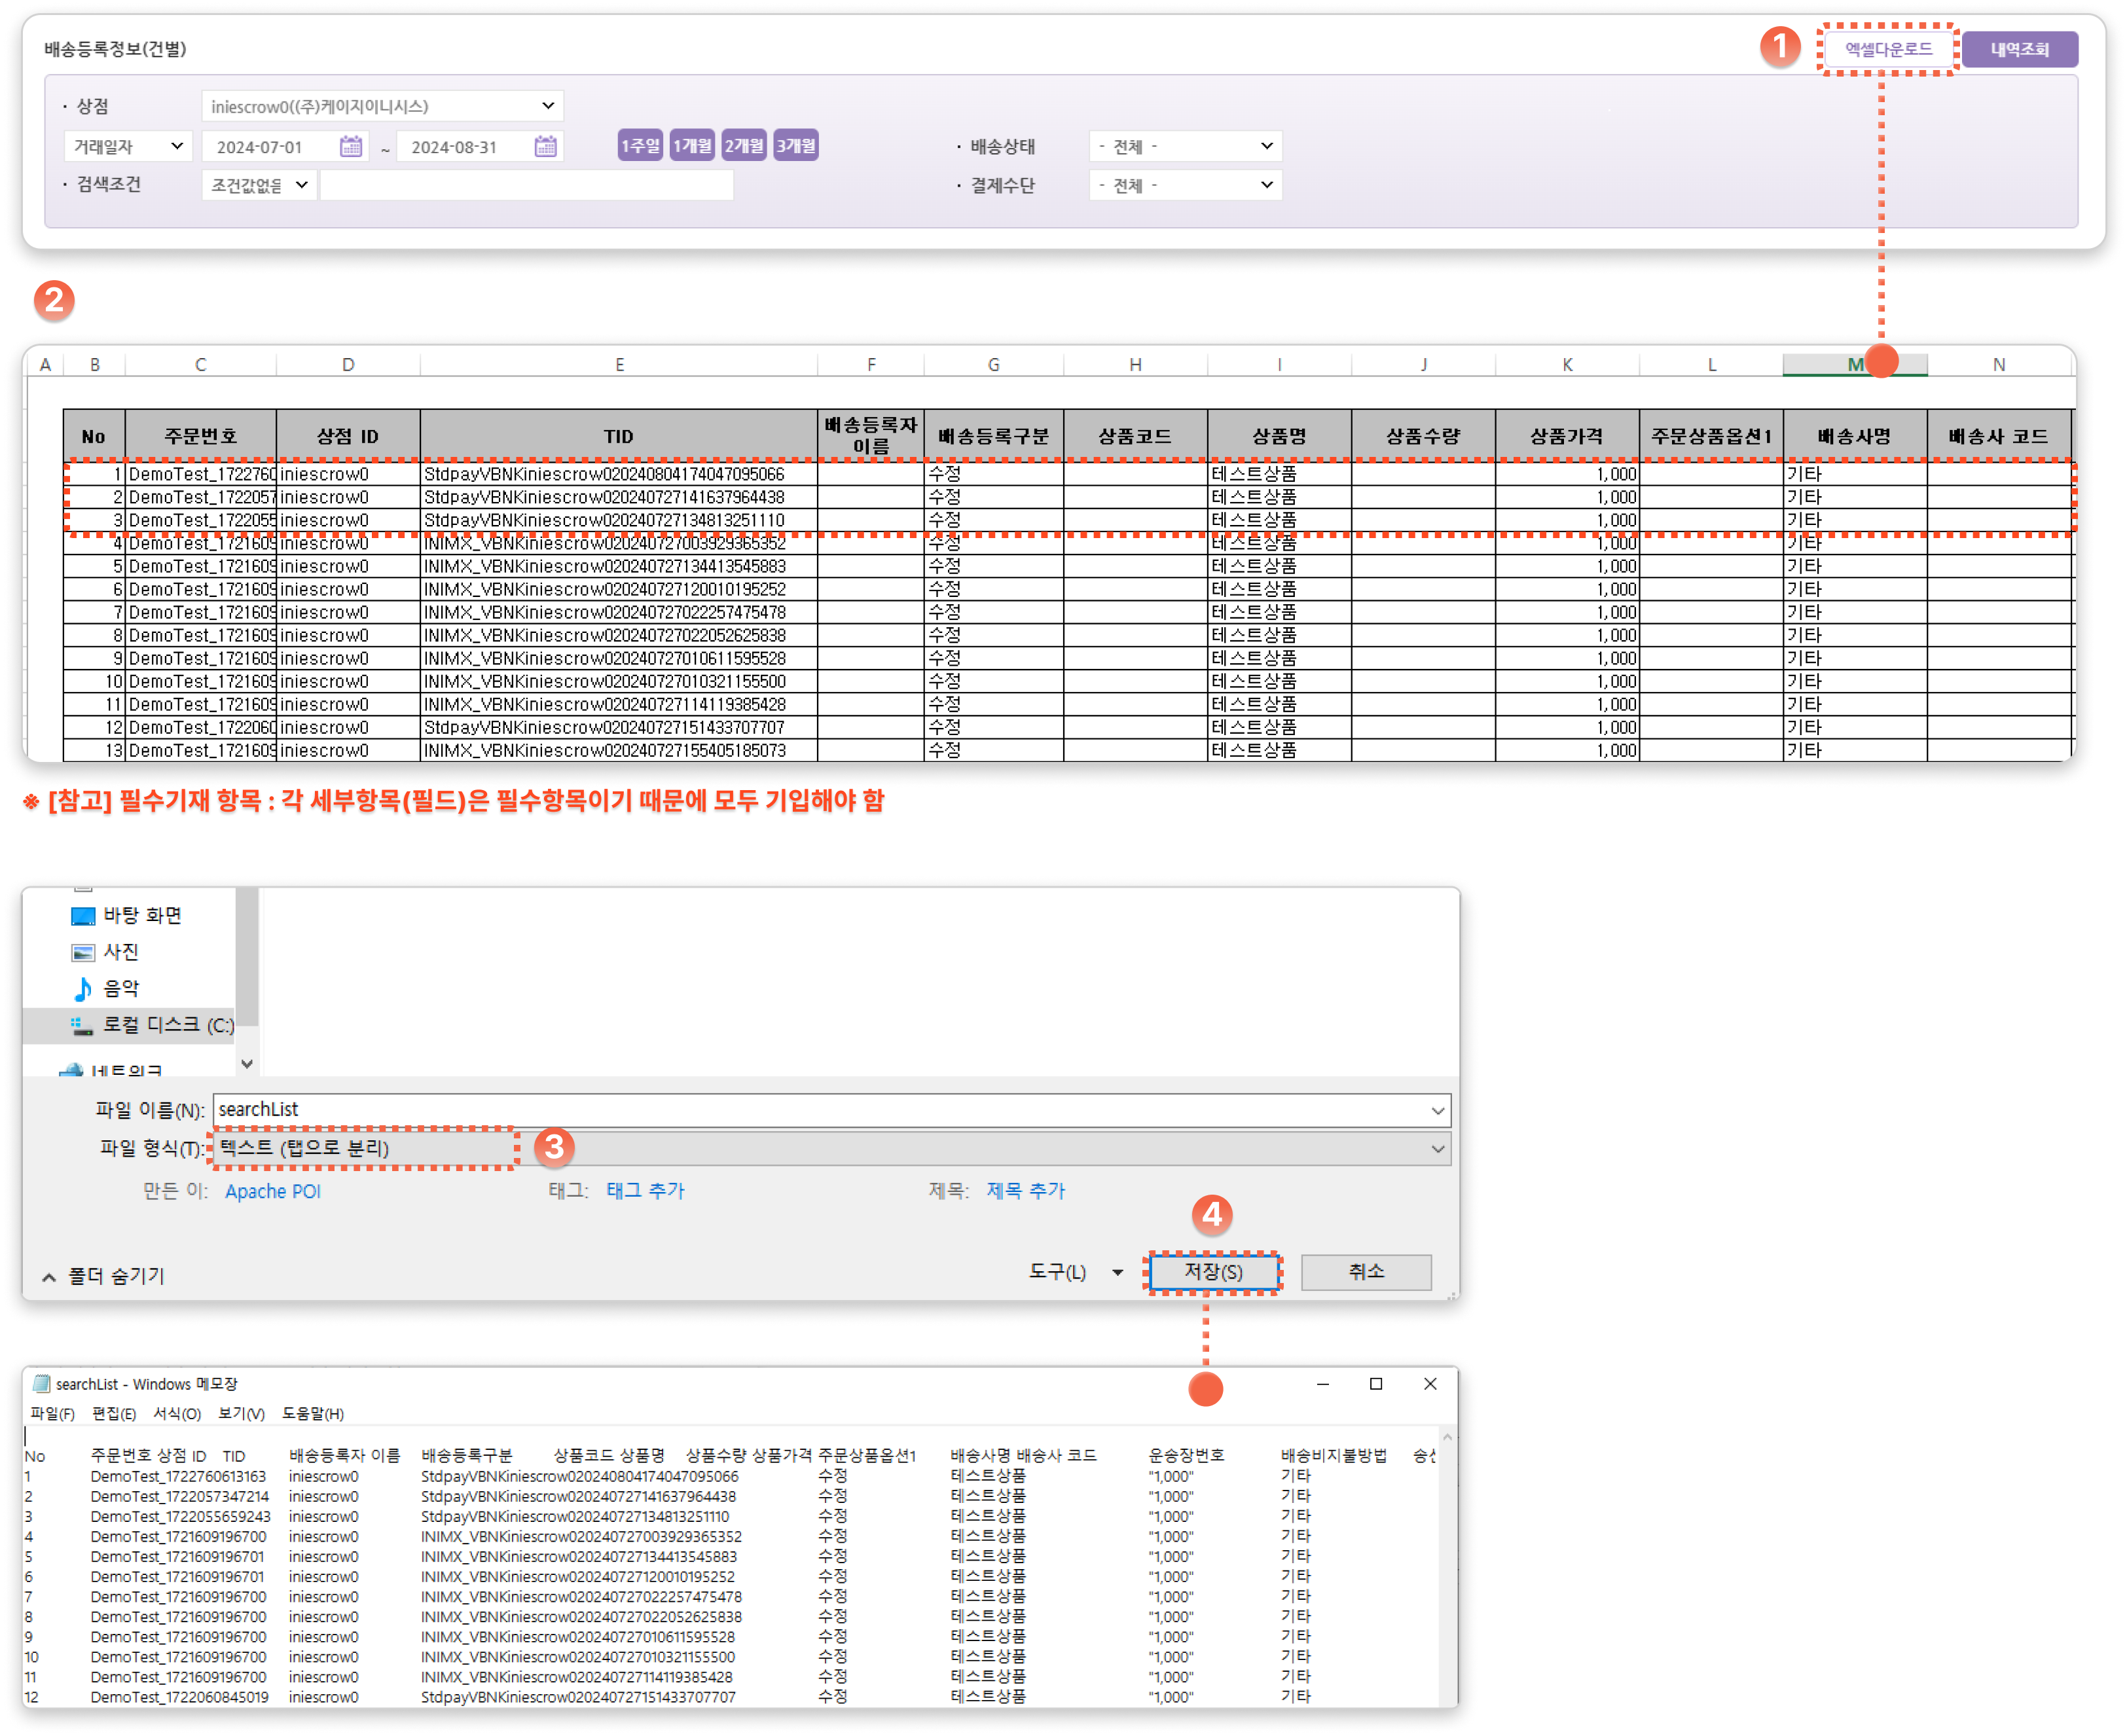Open the 거래일자 dropdown
The height and width of the screenshot is (1736, 2127).
(128, 146)
